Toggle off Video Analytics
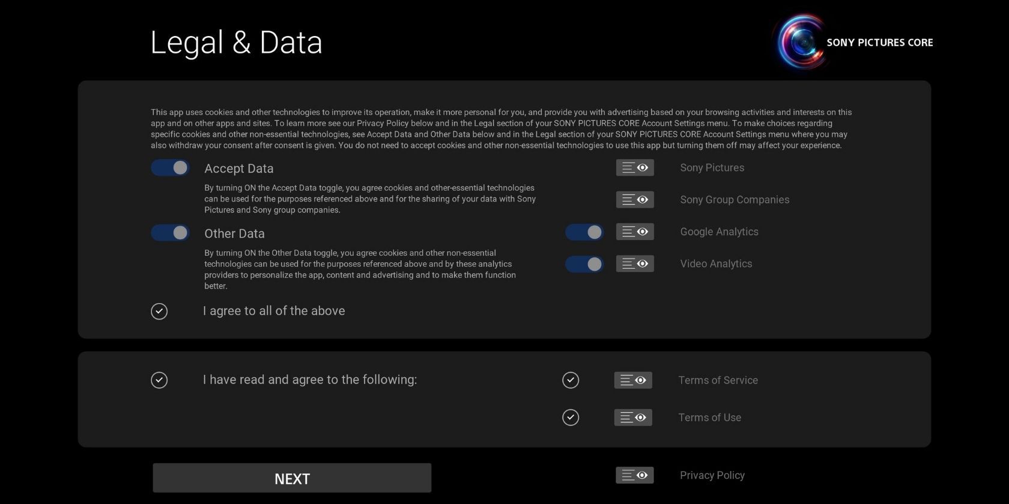Image resolution: width=1009 pixels, height=504 pixels. point(584,263)
